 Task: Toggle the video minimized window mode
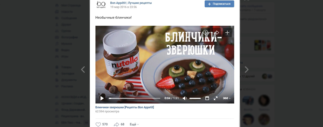pyautogui.click(x=207, y=98)
